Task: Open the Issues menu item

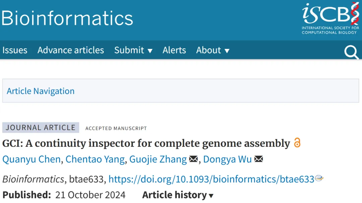Action: [x=15, y=50]
